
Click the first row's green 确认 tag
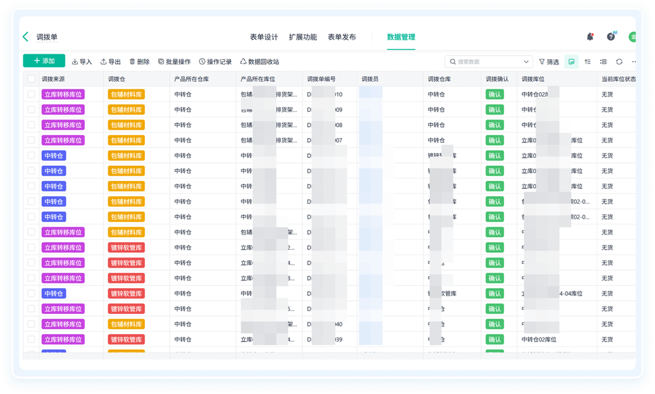point(495,94)
